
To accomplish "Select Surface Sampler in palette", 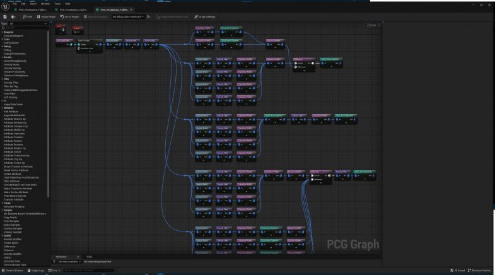I will [13, 228].
